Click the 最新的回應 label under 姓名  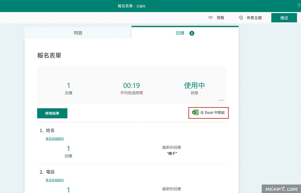coord(172,147)
